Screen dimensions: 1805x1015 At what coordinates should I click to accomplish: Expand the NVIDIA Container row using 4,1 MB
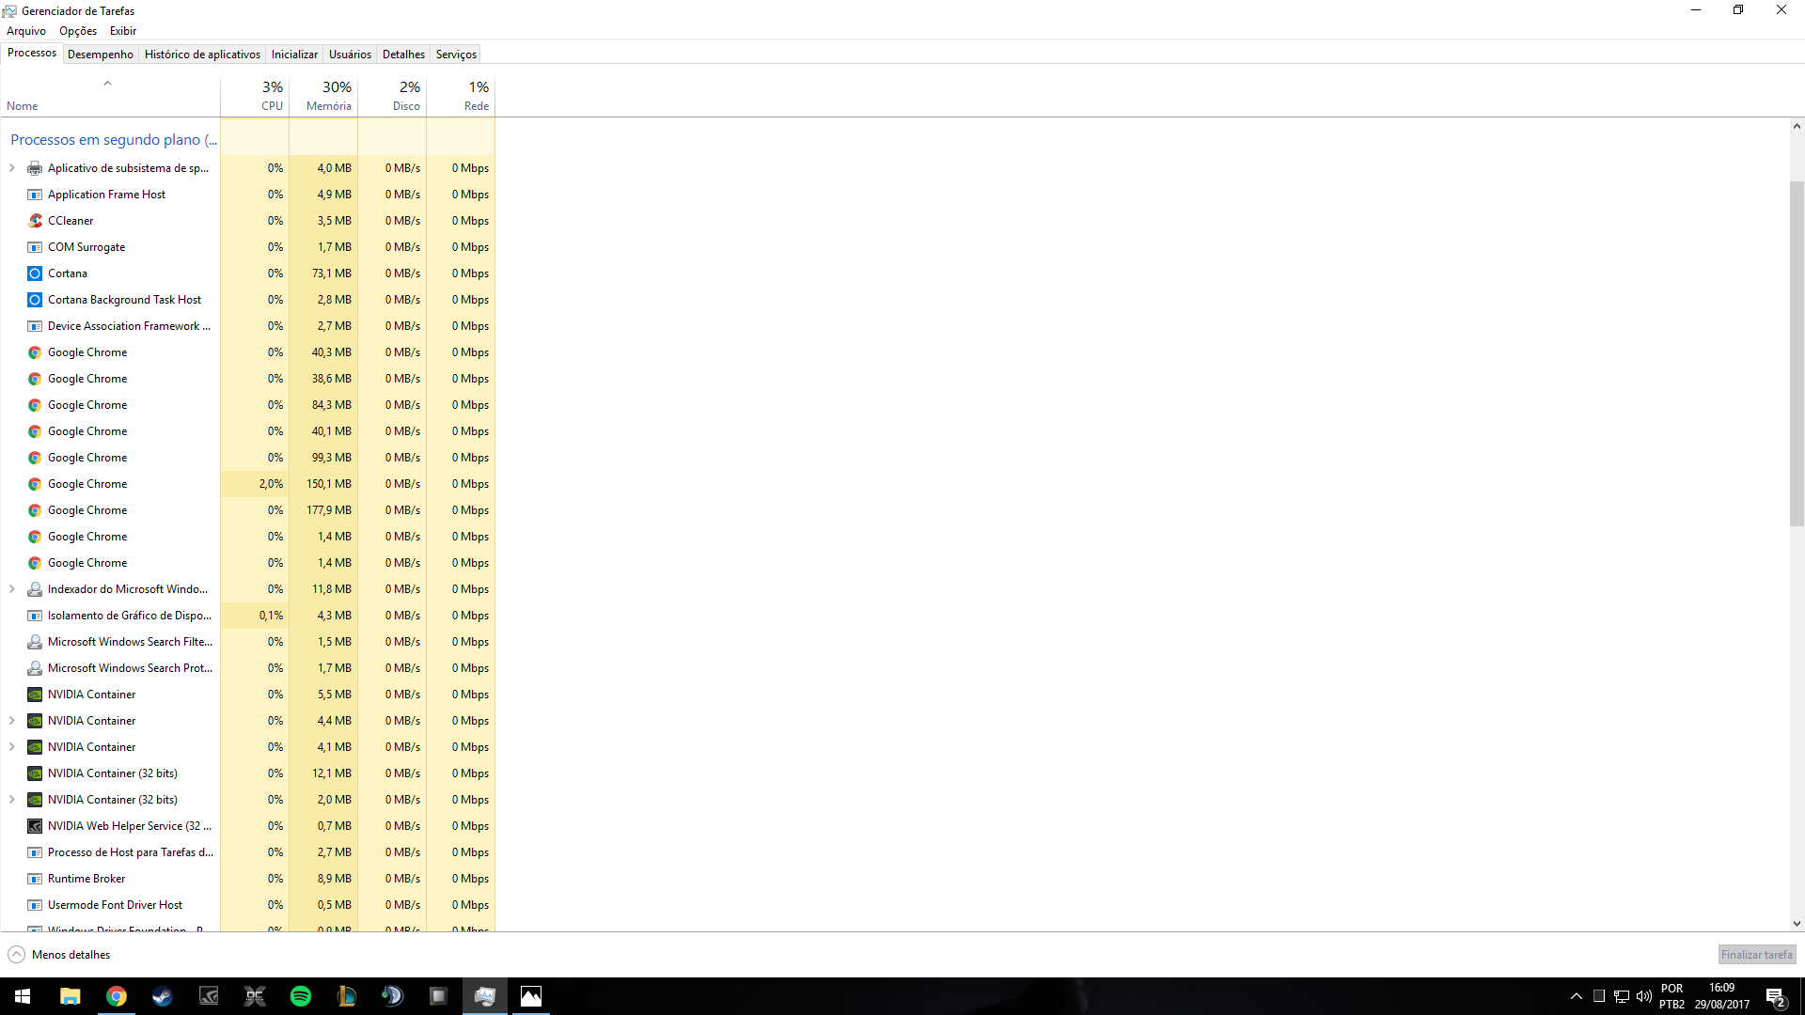pos(11,747)
